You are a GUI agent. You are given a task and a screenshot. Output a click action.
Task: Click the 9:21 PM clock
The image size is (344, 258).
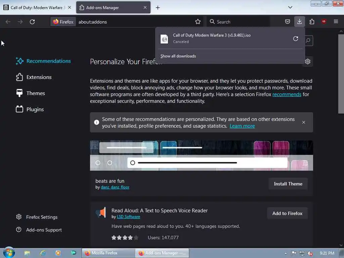pos(327,253)
